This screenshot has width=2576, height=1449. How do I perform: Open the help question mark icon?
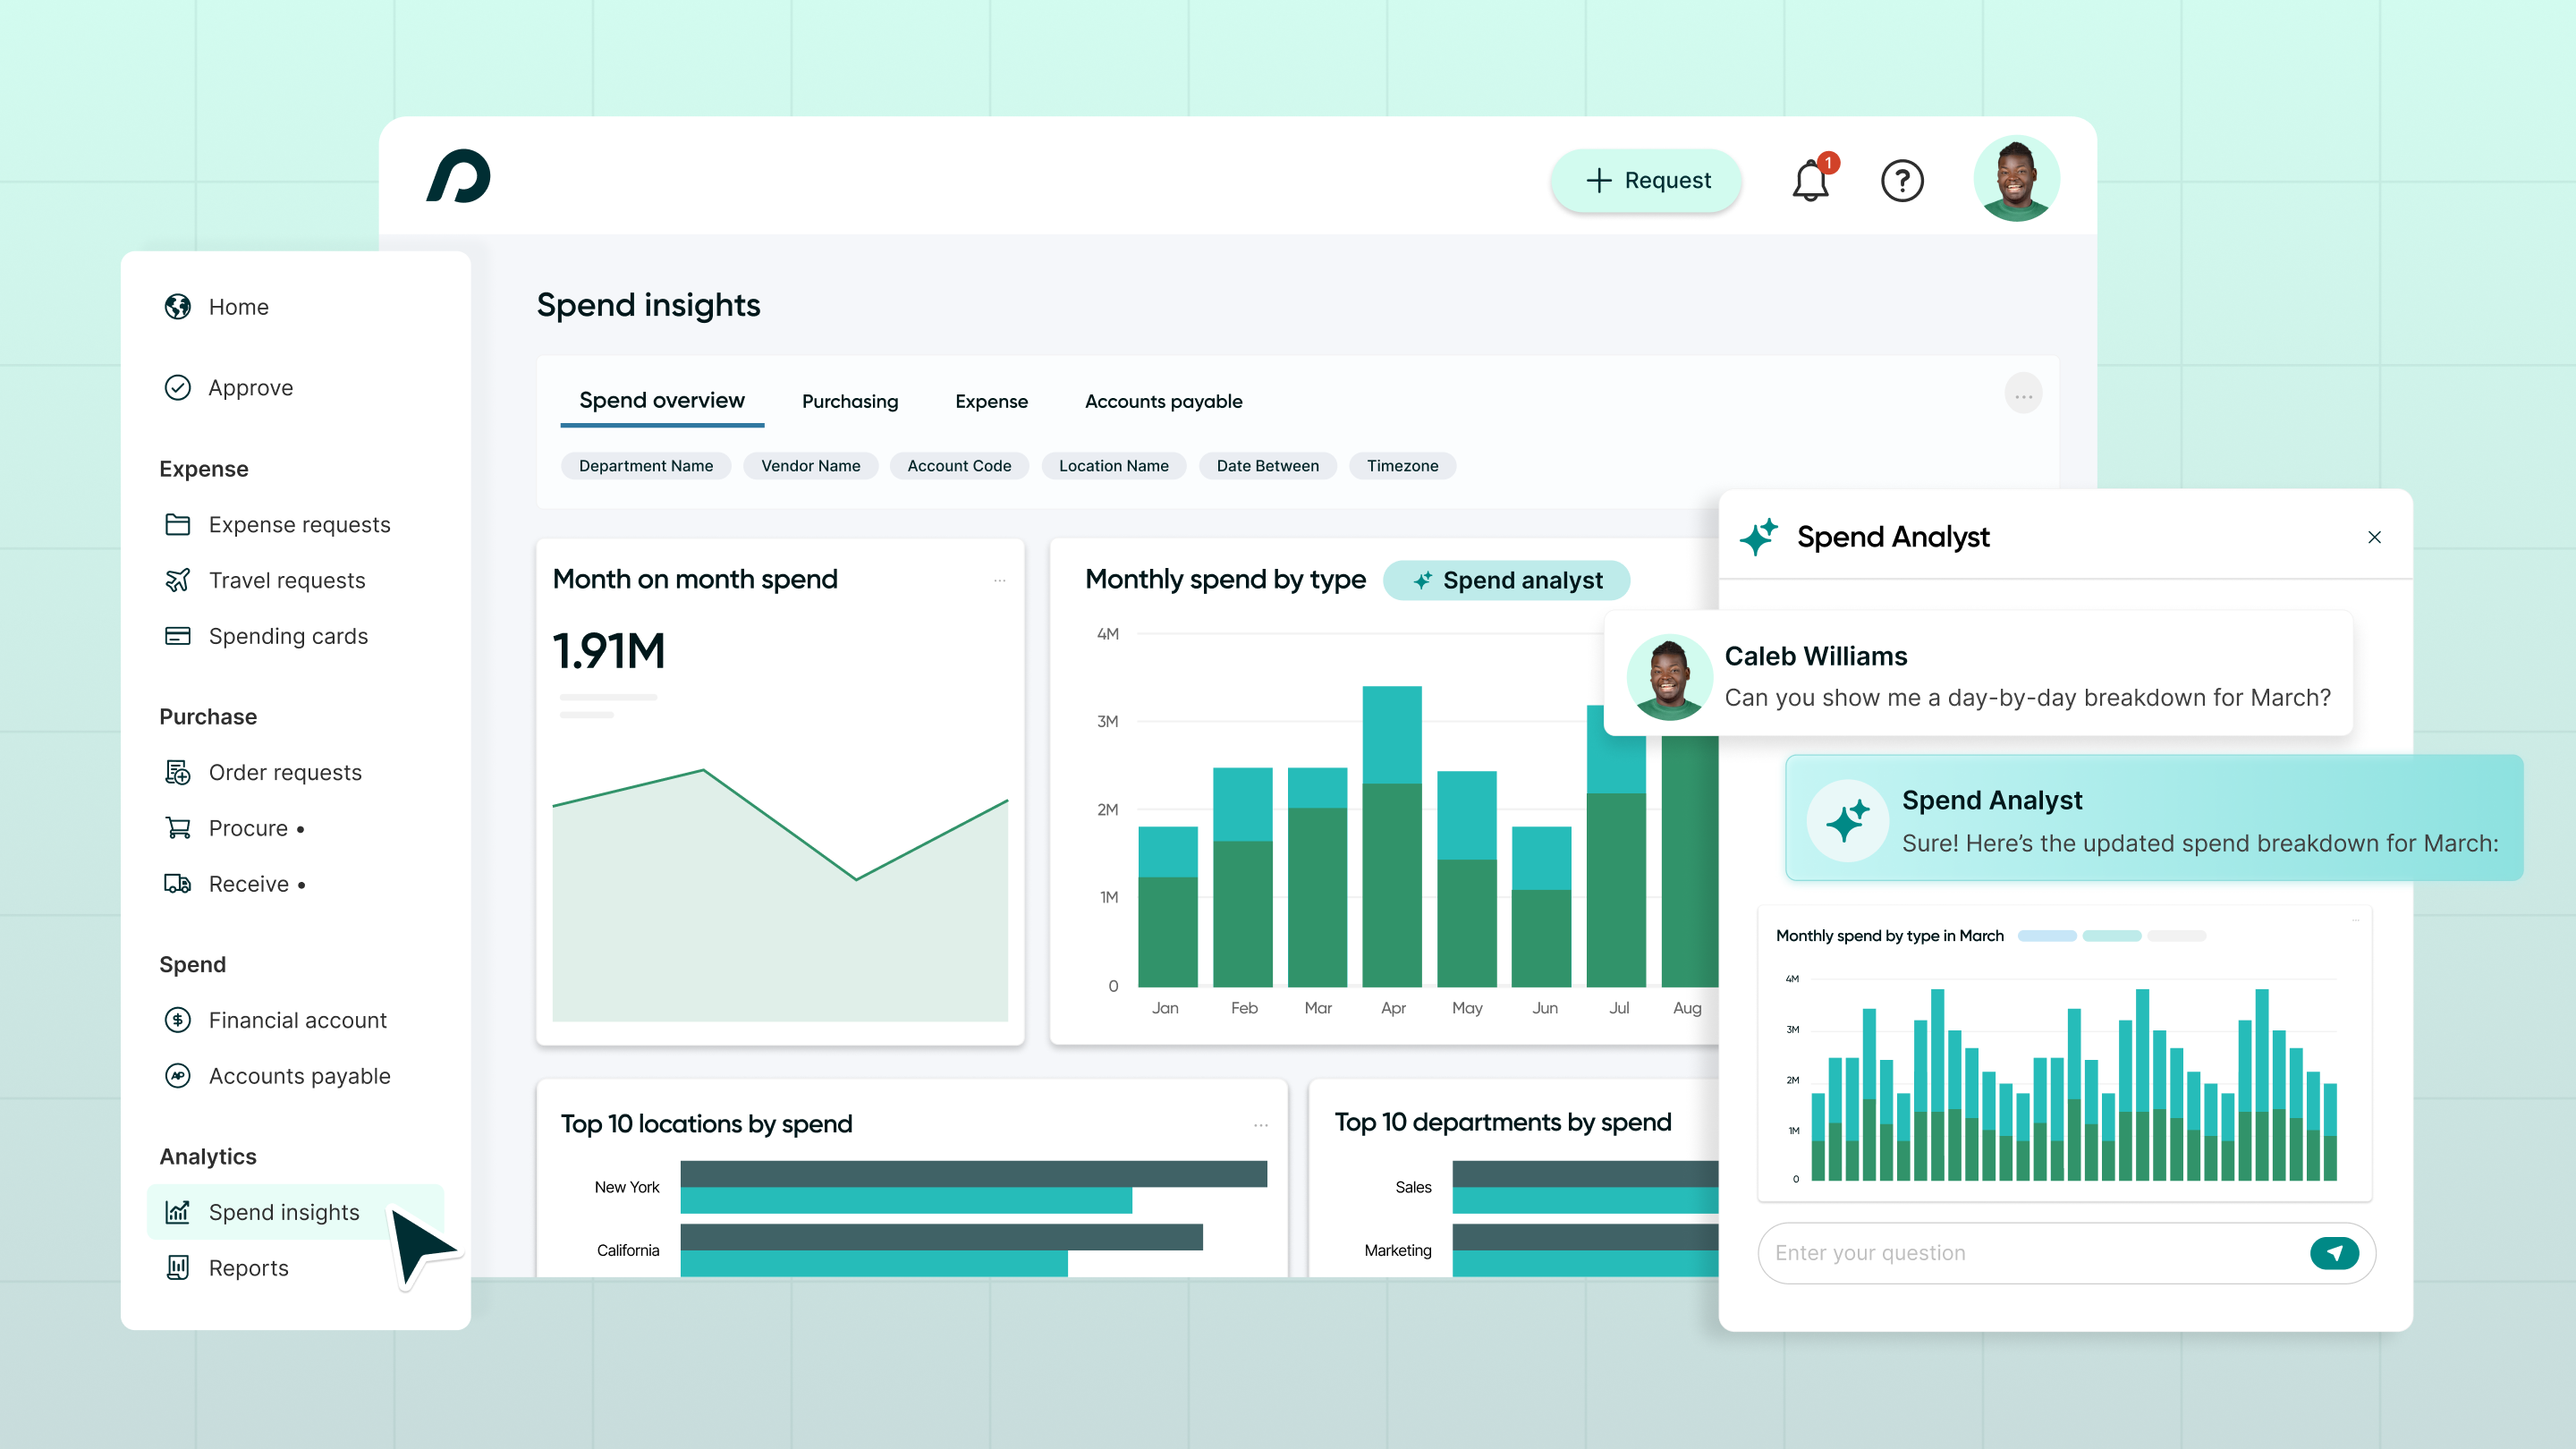(1902, 181)
